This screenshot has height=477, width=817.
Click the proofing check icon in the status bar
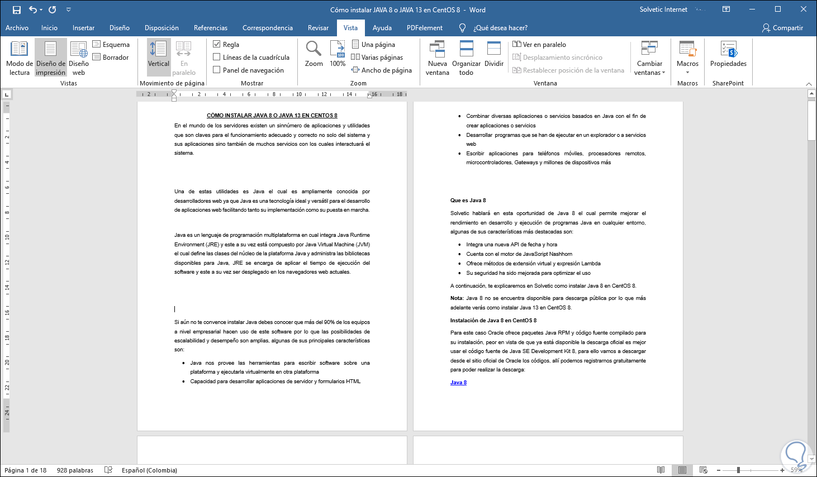click(108, 470)
